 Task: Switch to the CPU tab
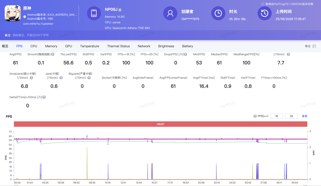tap(34, 46)
